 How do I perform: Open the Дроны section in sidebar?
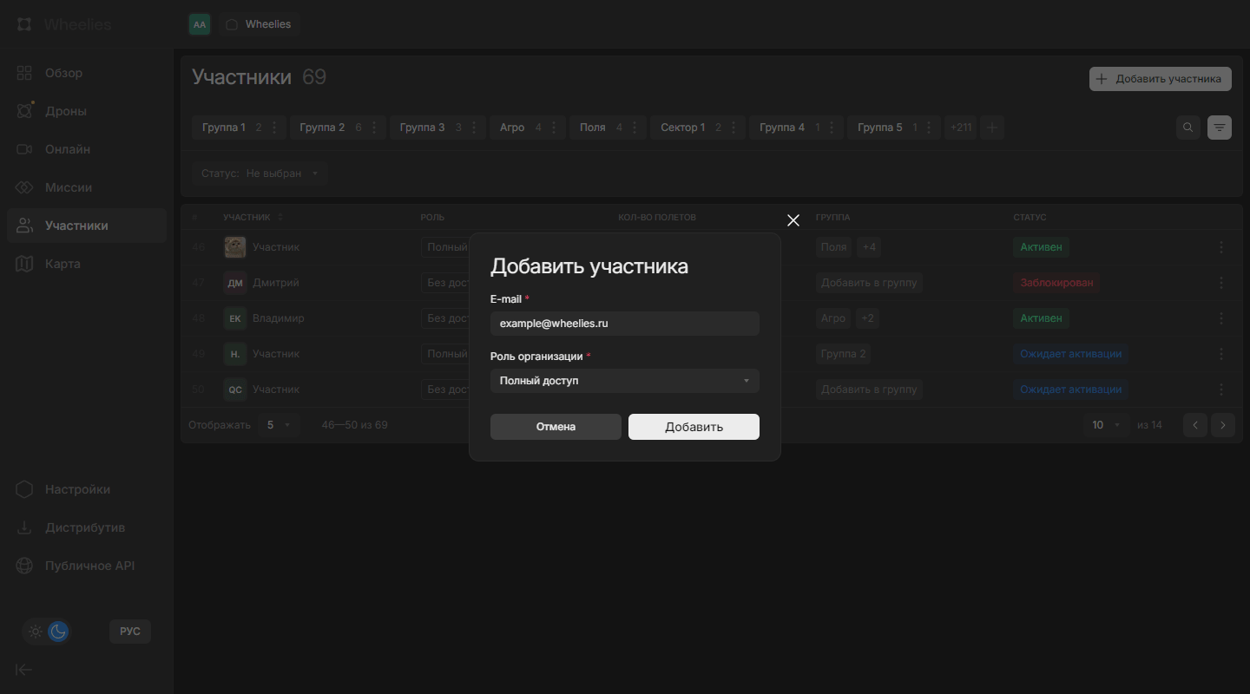coord(66,111)
